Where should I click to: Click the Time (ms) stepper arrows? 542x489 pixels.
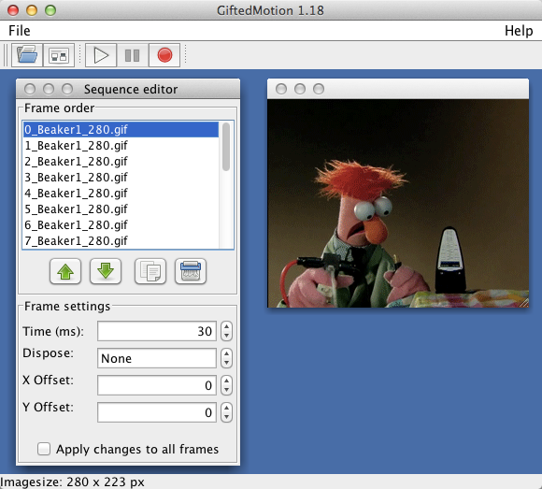click(x=226, y=331)
